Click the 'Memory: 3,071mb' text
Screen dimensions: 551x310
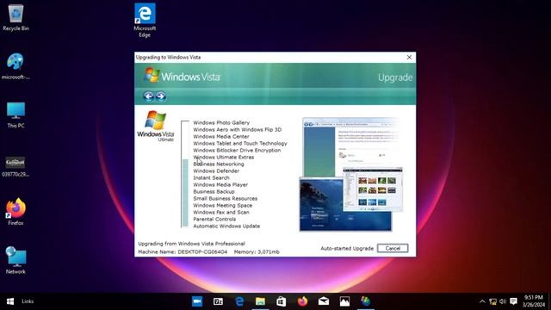[257, 252]
